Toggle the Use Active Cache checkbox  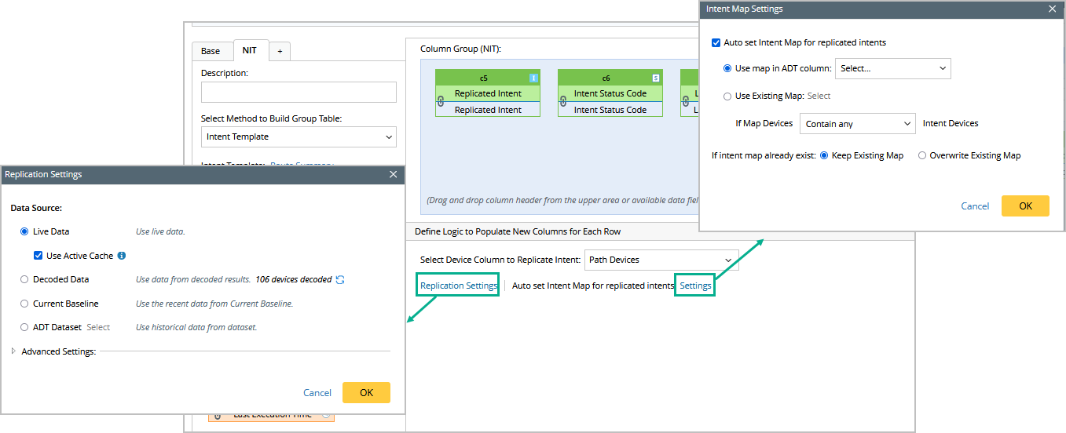(38, 256)
